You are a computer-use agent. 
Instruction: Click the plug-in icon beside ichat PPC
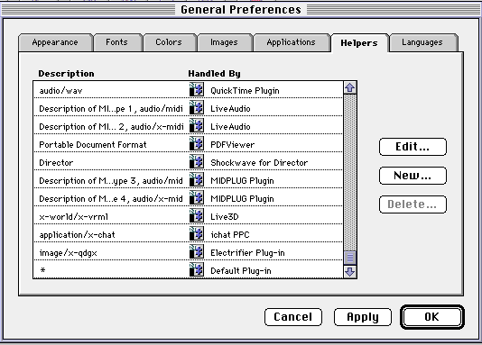[197, 233]
